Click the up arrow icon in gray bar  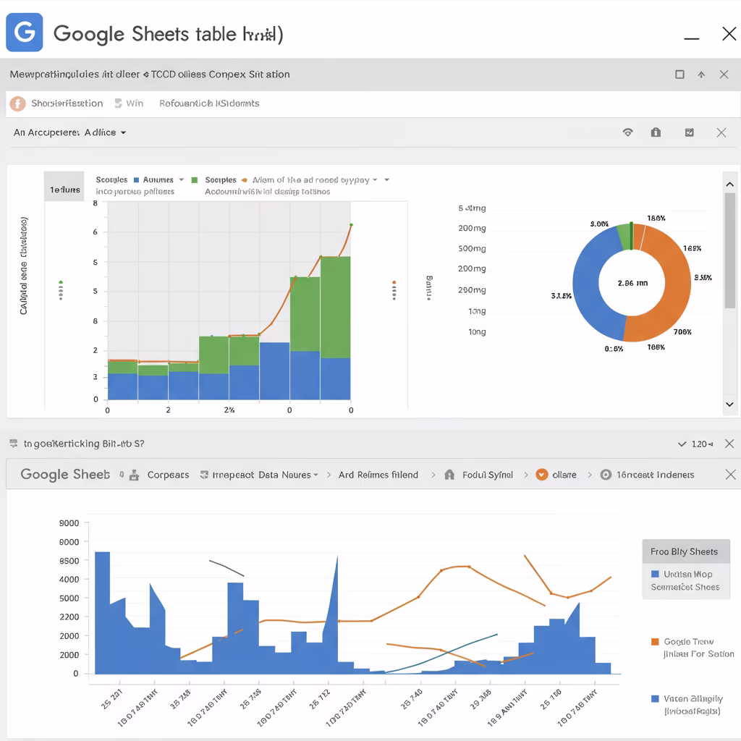701,75
